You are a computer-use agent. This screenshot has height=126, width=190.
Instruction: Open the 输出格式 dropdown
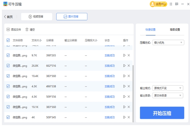(x=168, y=88)
